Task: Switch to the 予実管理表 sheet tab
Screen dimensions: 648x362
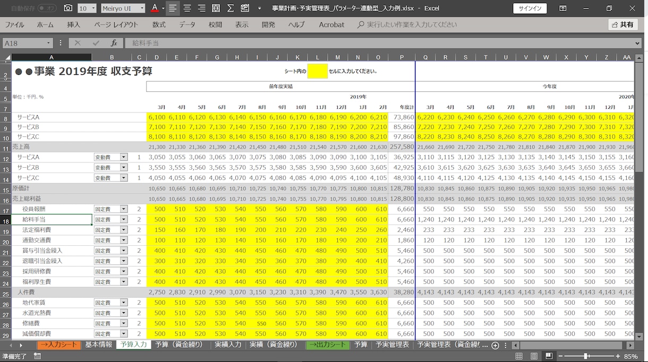Action: 392,345
